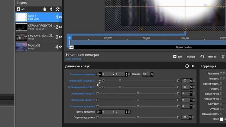This screenshot has width=226, height=127.
Task: Click Сглаженный наклон X label link
Action: [83, 93]
